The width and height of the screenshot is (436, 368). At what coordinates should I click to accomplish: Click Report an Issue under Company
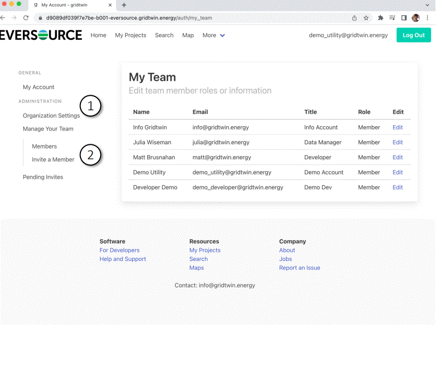299,267
